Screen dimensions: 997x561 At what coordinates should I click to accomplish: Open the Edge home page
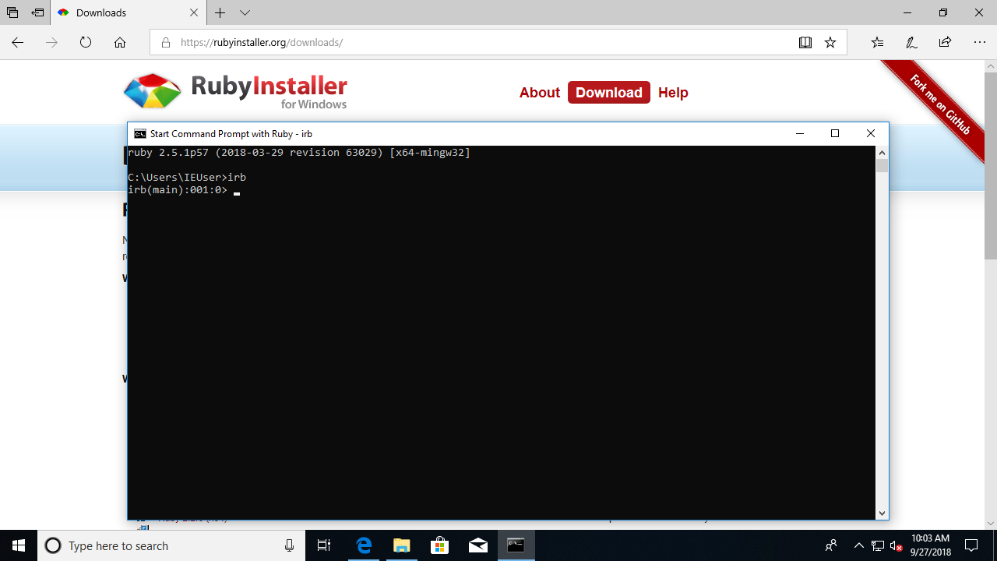pyautogui.click(x=120, y=43)
